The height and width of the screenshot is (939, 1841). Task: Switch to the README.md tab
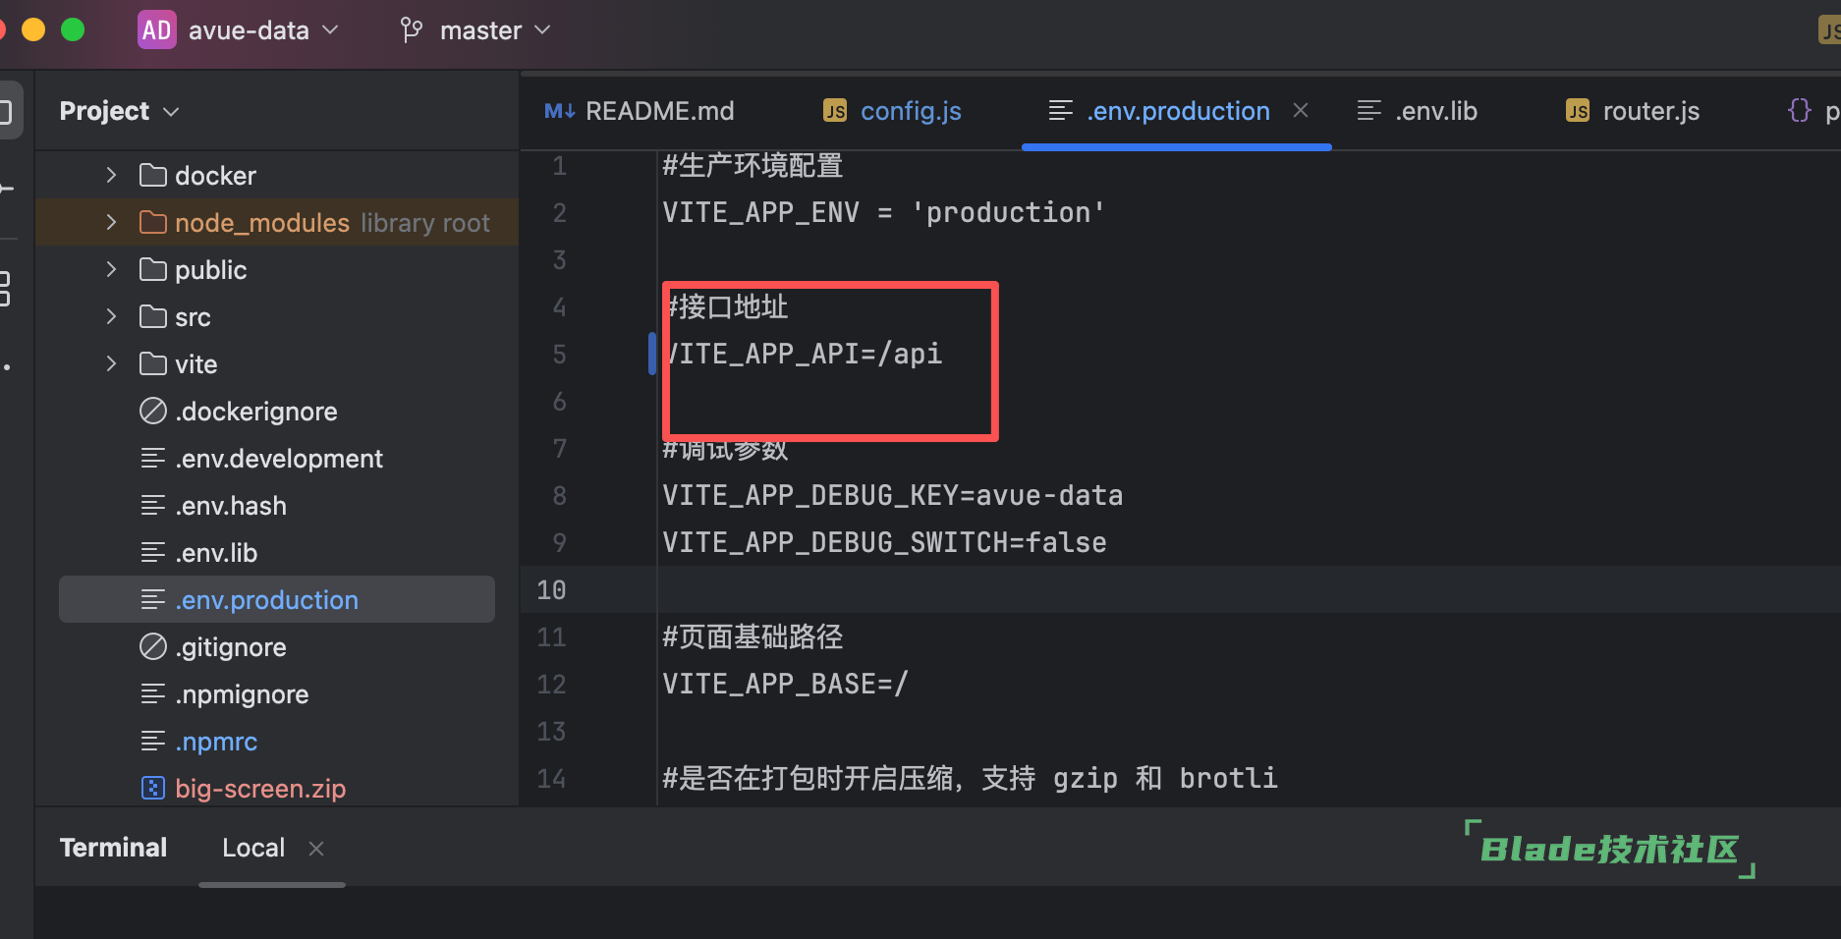[659, 111]
